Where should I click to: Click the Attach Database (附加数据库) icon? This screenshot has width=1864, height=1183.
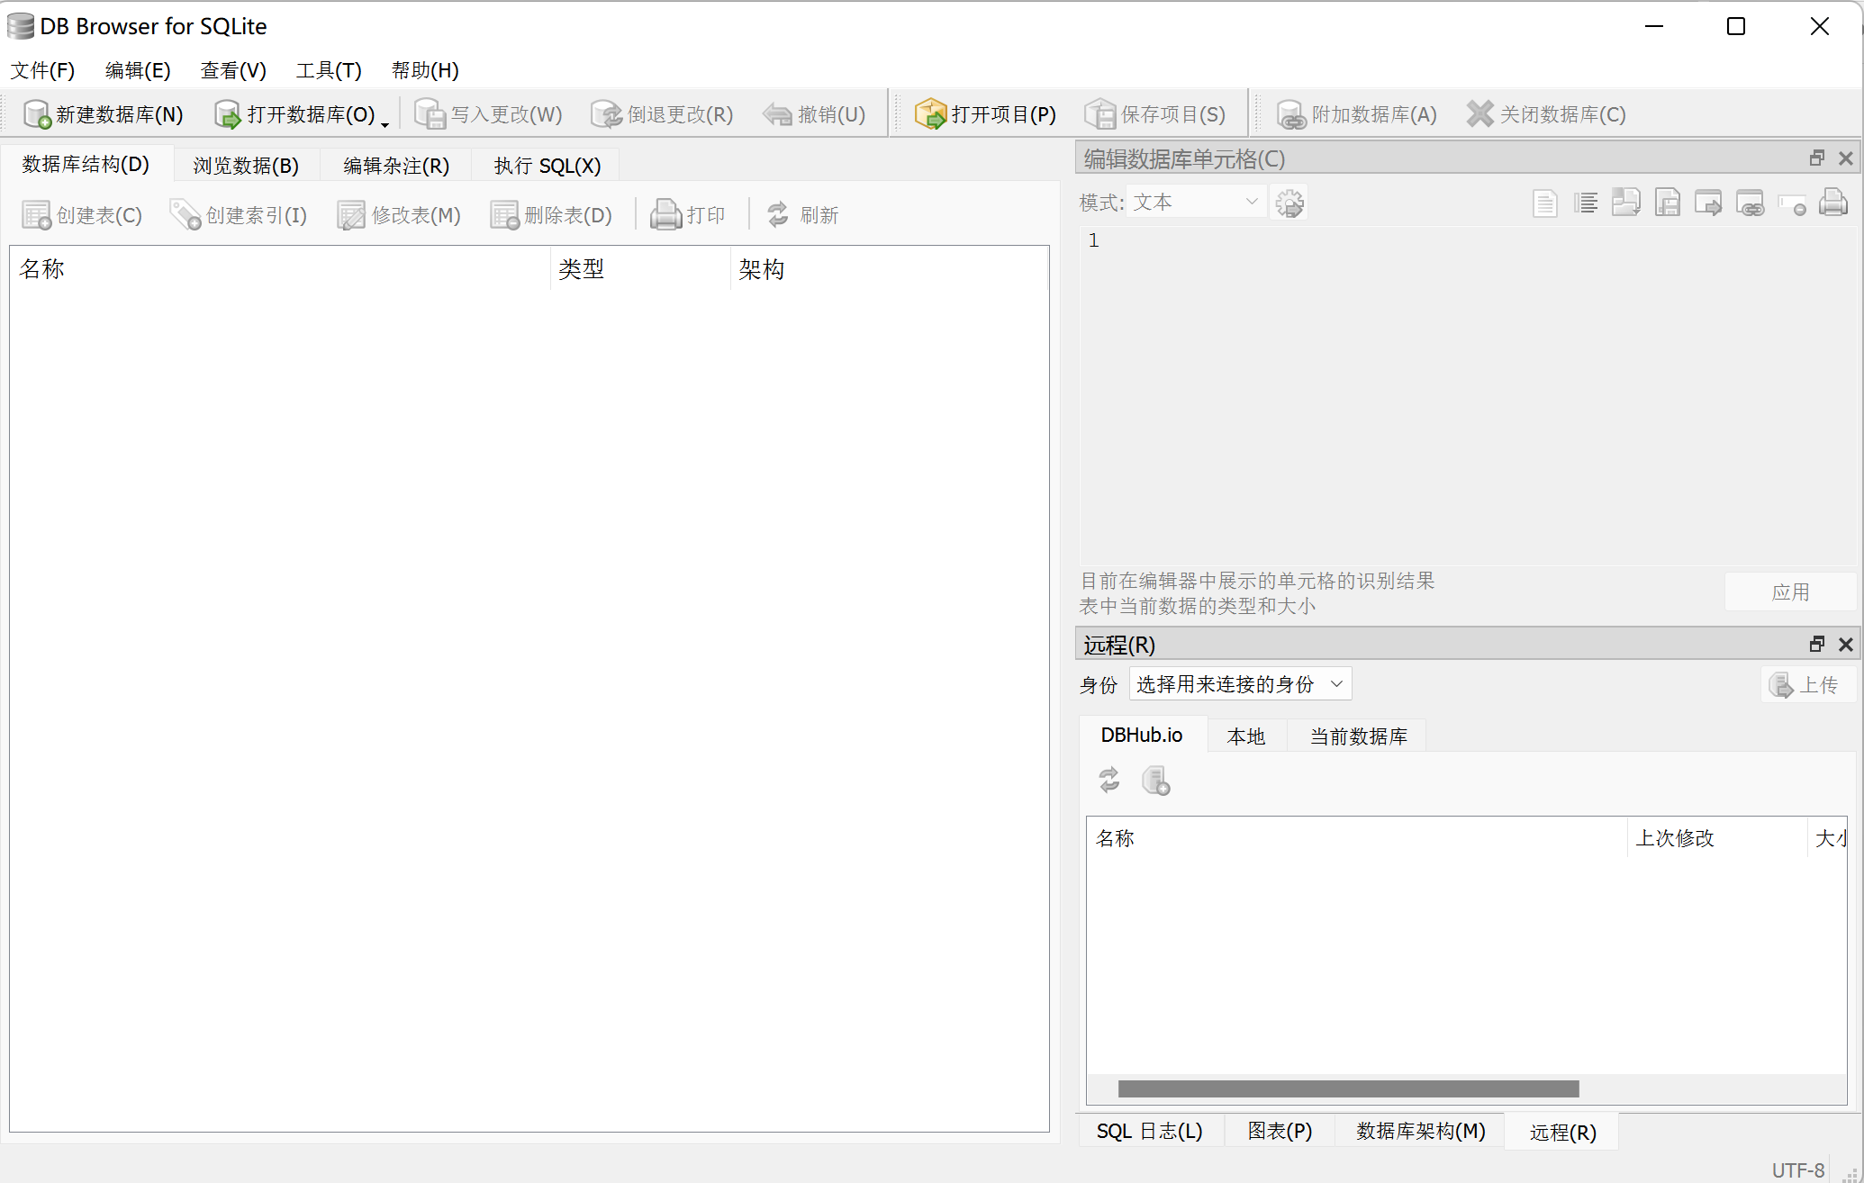pos(1291,114)
